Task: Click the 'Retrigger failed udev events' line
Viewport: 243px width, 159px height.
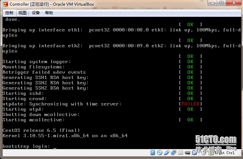Action: coord(44,72)
